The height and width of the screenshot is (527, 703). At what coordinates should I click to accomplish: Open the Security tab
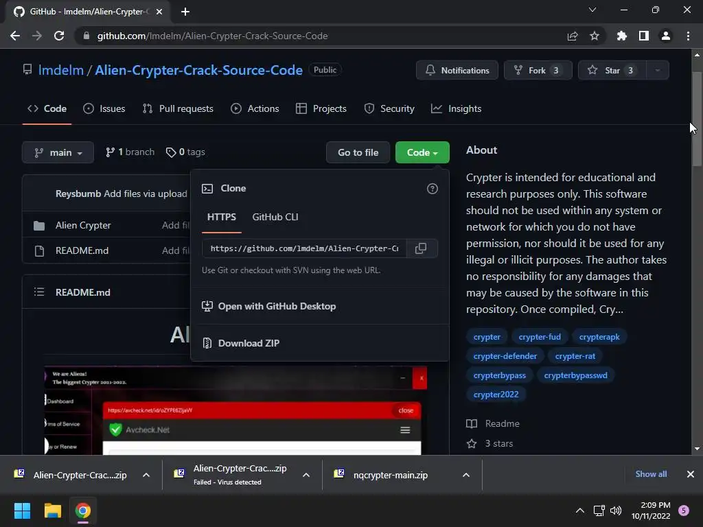(x=389, y=109)
